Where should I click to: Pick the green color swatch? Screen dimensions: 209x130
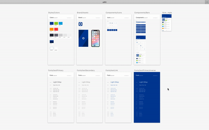click(56, 23)
